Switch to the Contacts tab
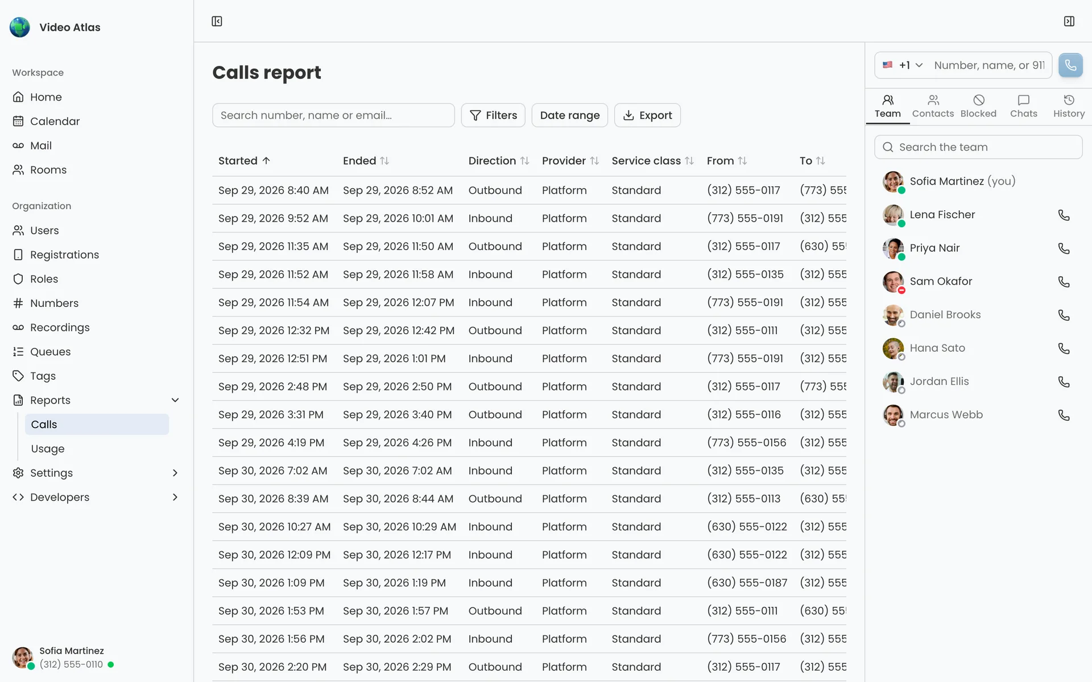Viewport: 1092px width, 682px height. (933, 107)
